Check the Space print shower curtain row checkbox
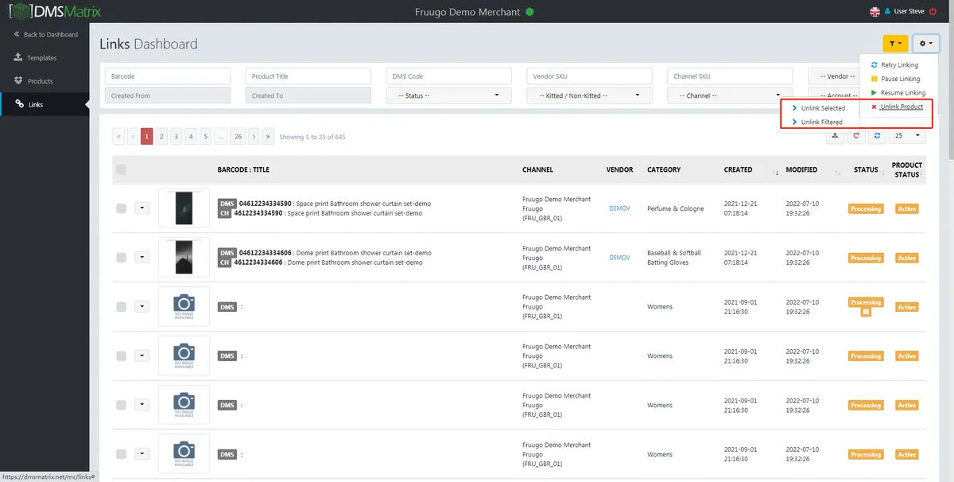 point(121,208)
